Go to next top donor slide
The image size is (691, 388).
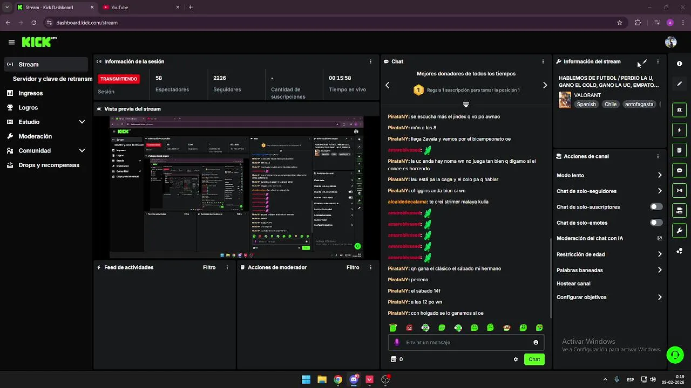pos(545,85)
